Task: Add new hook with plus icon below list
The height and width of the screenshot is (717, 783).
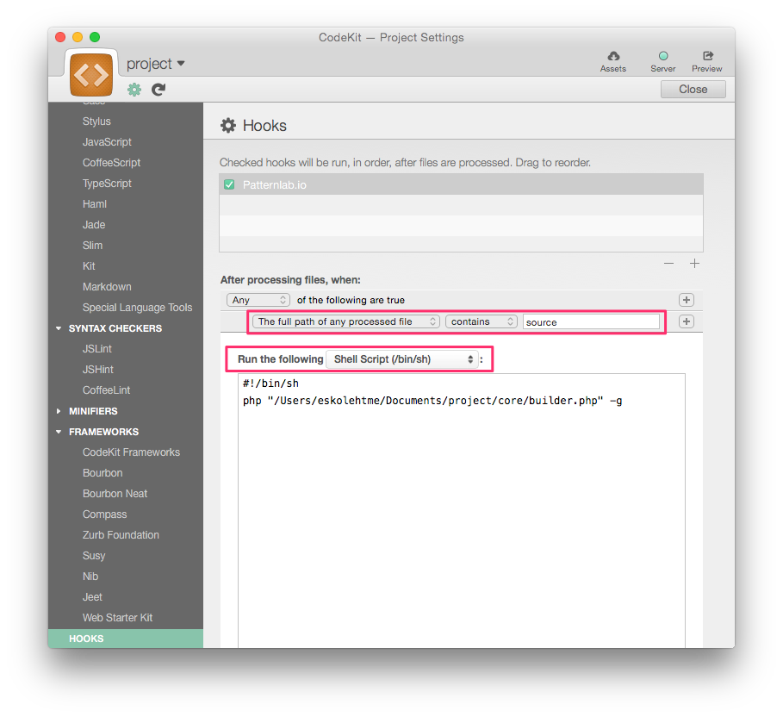Action: [x=694, y=264]
